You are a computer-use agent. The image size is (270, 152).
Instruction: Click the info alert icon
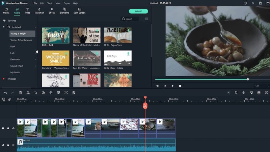tap(245, 3)
